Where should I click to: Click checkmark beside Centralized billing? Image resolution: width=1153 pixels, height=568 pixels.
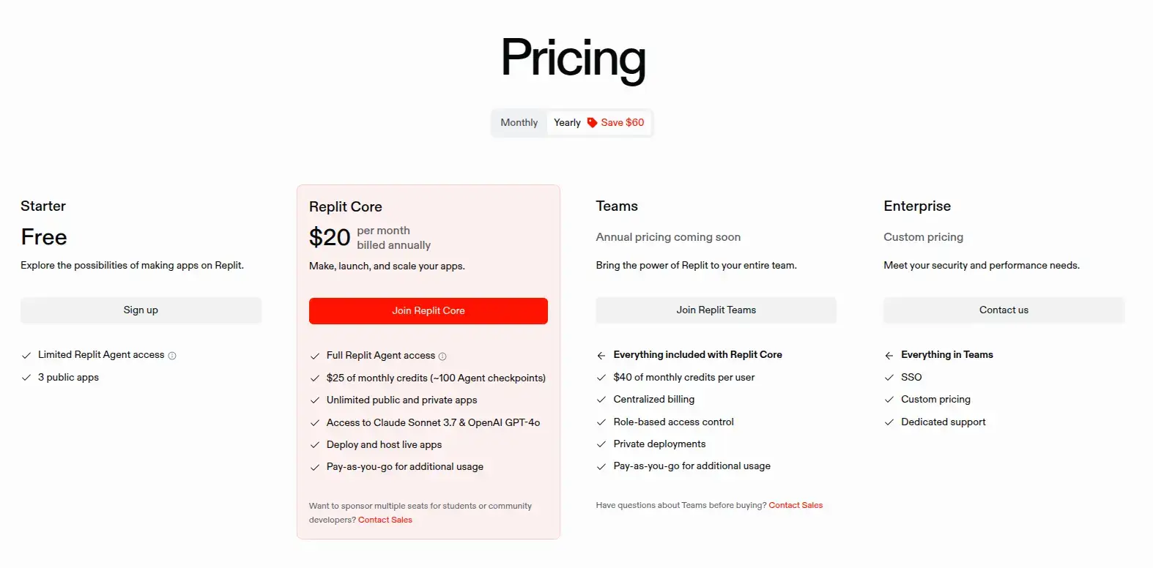(601, 400)
